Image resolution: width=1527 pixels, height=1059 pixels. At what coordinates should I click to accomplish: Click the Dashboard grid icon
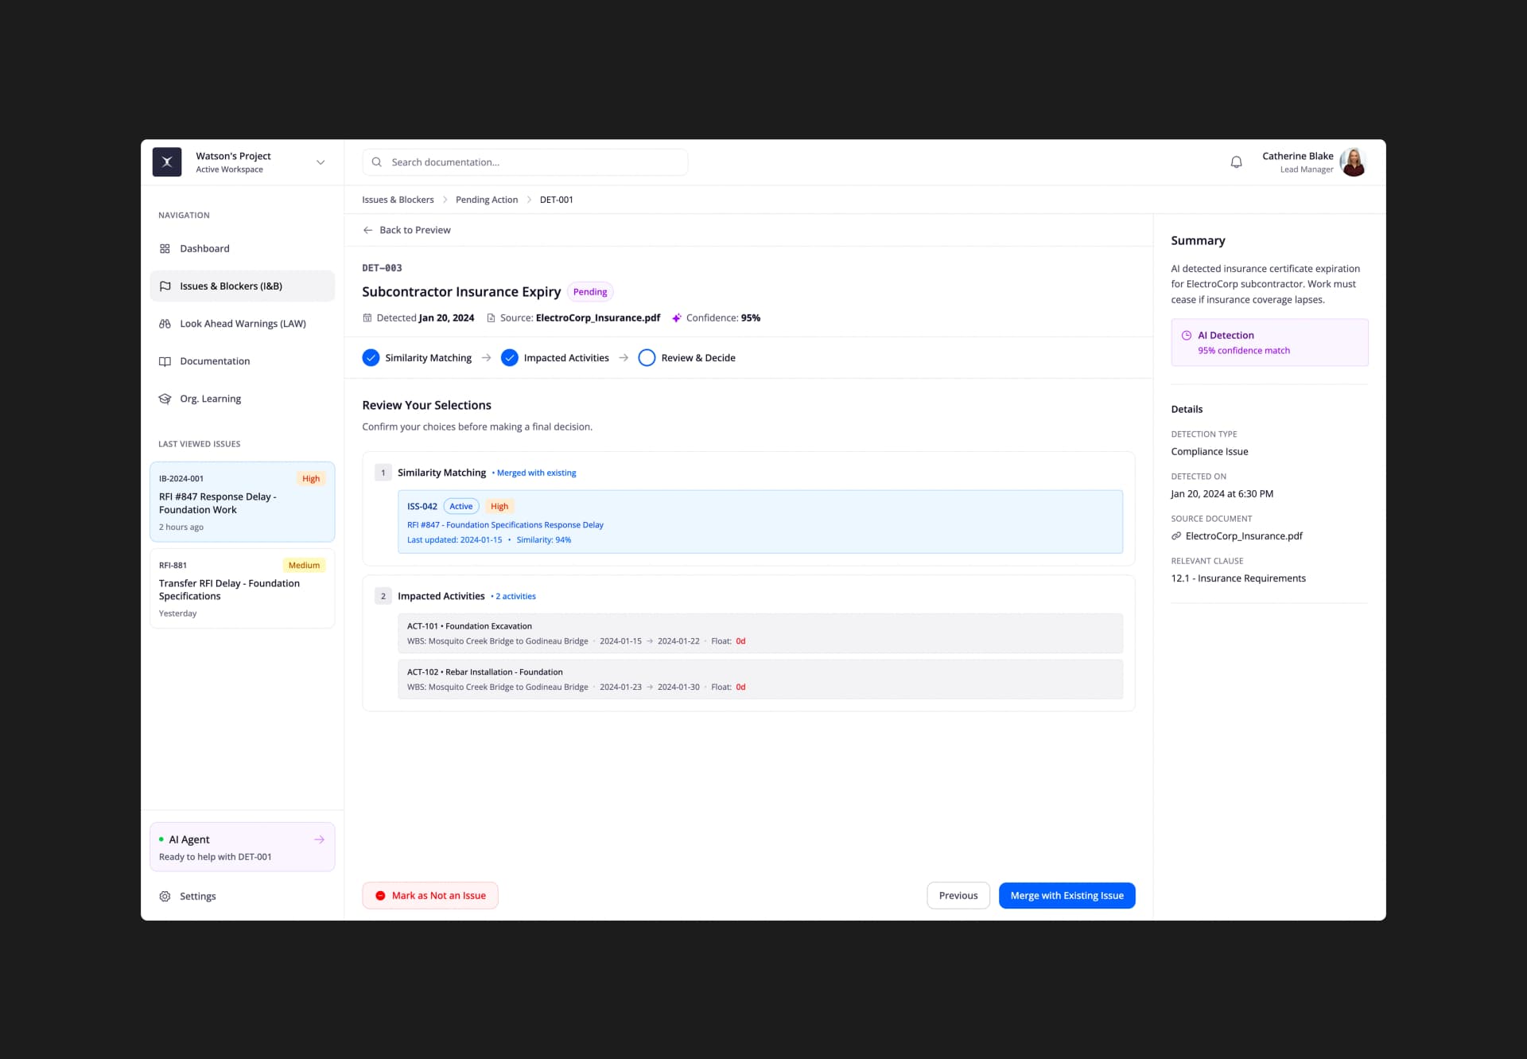[x=165, y=249]
